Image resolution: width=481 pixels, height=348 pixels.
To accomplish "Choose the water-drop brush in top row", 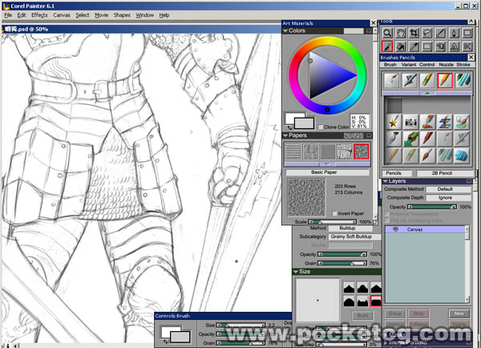I will 392,80.
